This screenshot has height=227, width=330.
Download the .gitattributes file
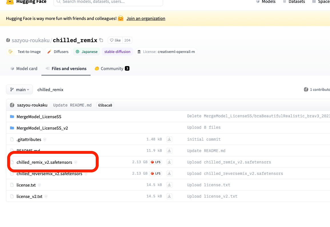(169, 139)
